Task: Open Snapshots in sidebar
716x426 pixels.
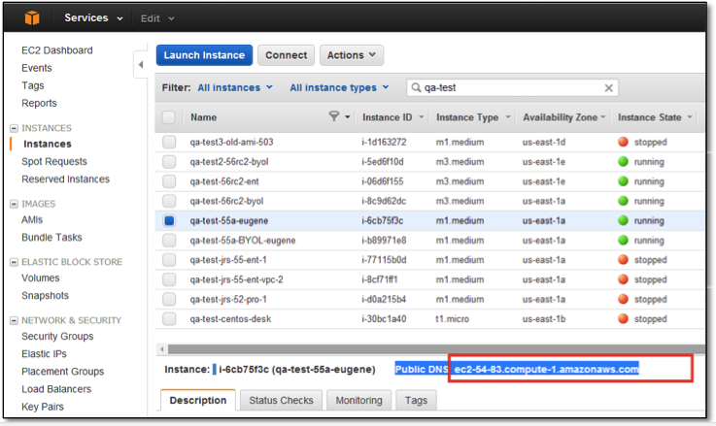Action: [46, 296]
